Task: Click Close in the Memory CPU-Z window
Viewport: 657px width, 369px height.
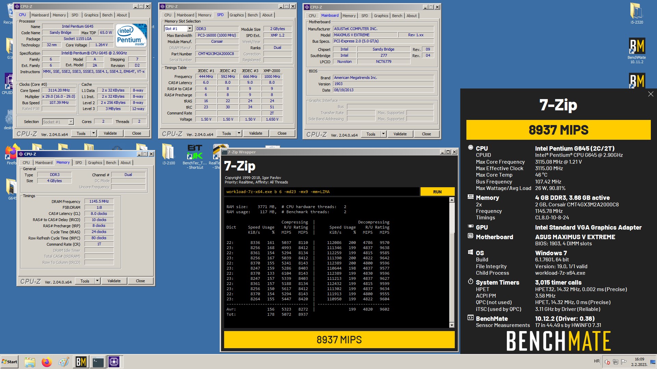Action: tap(140, 281)
